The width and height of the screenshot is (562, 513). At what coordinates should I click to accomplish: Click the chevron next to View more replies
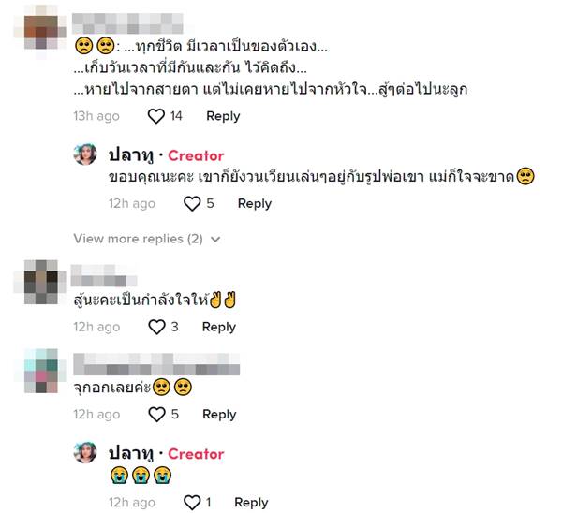tap(215, 239)
